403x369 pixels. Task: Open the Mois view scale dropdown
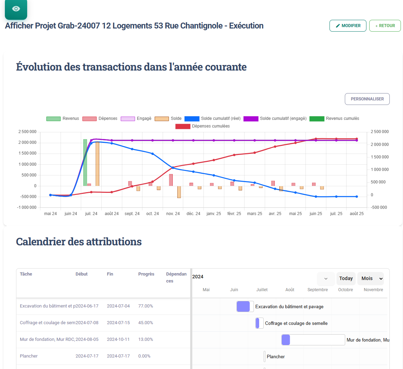(x=371, y=279)
